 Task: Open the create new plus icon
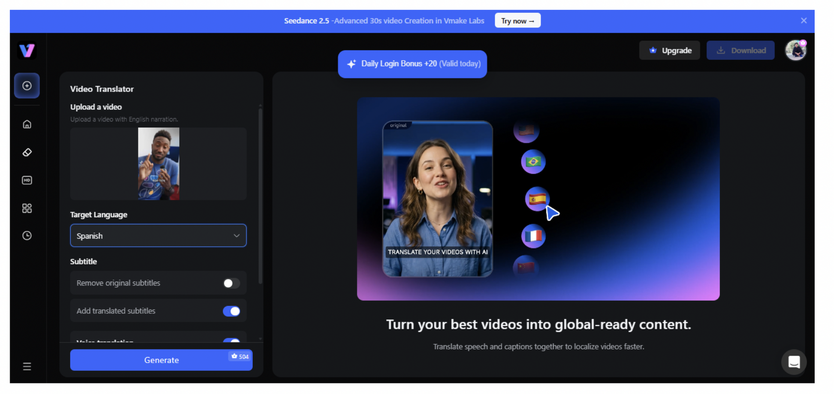27,85
